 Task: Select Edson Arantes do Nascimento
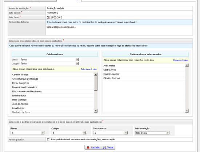pyautogui.click(x=53, y=91)
